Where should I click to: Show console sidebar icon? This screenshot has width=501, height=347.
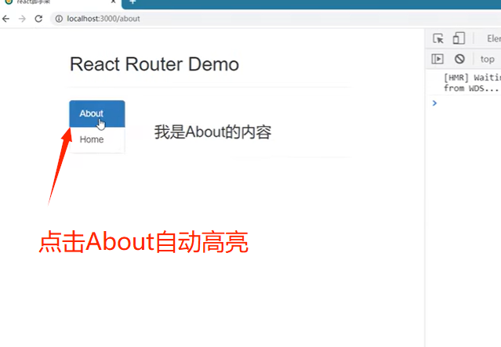(x=437, y=59)
